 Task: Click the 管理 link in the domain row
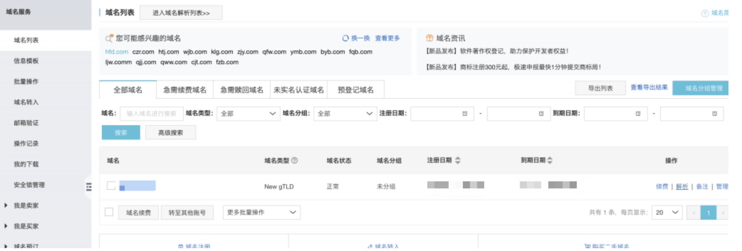coord(722,186)
